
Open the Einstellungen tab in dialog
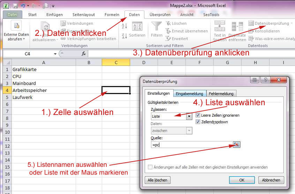coord(159,93)
